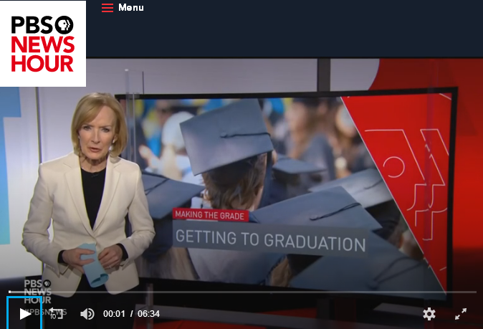
Task: Rewind 10 seconds with the replay icon
Action: (x=57, y=314)
